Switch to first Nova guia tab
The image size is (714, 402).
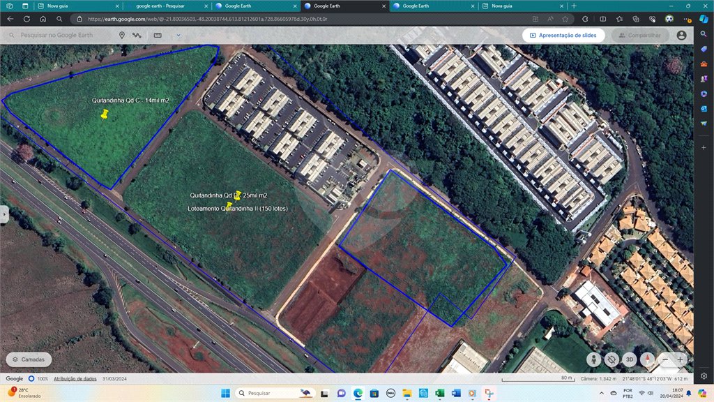77,6
